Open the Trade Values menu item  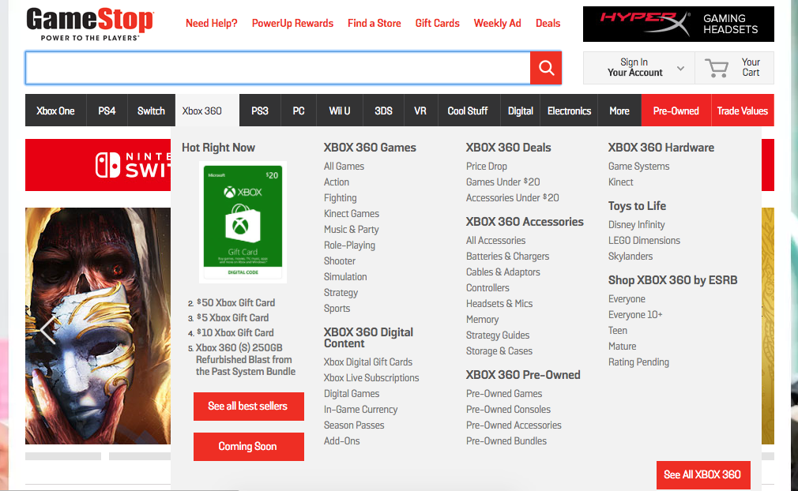742,111
